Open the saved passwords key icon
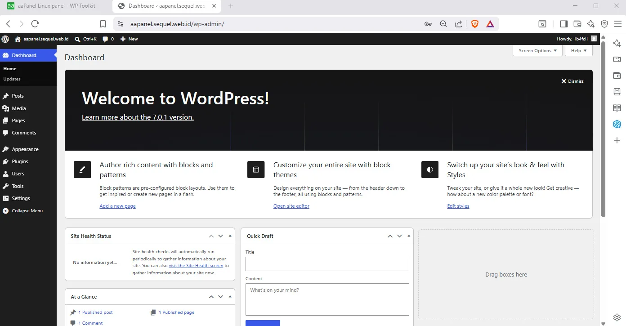 (x=428, y=24)
